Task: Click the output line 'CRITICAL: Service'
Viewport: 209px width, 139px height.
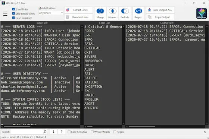Action: (x=165, y=31)
